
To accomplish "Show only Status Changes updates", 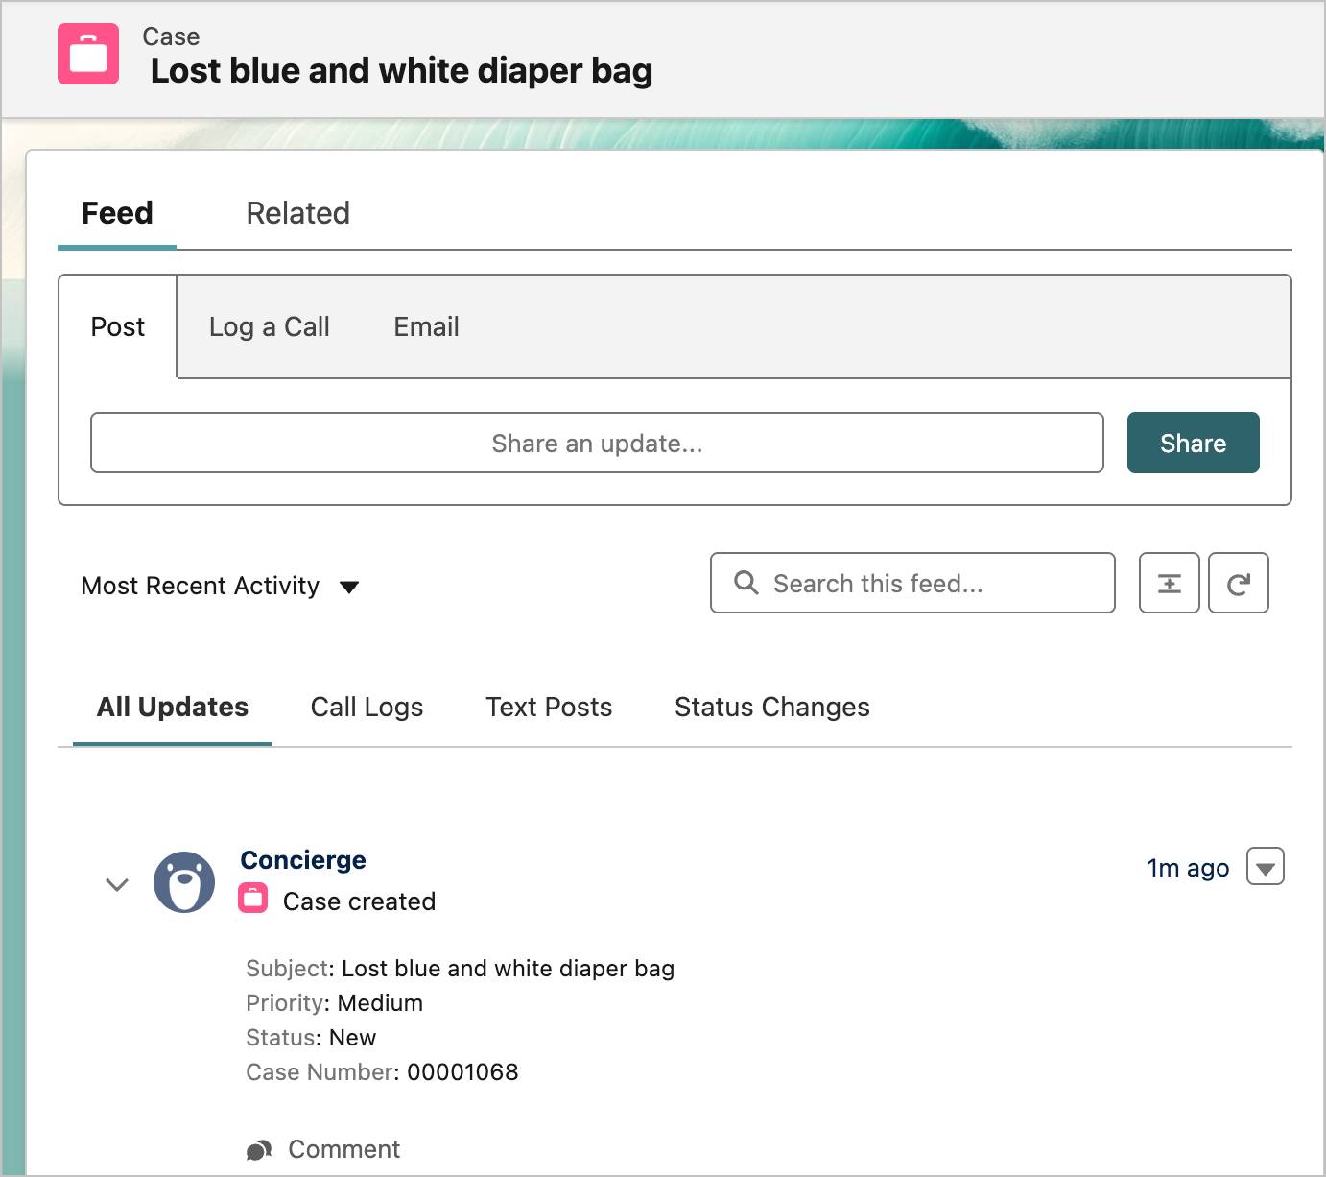I will (771, 707).
